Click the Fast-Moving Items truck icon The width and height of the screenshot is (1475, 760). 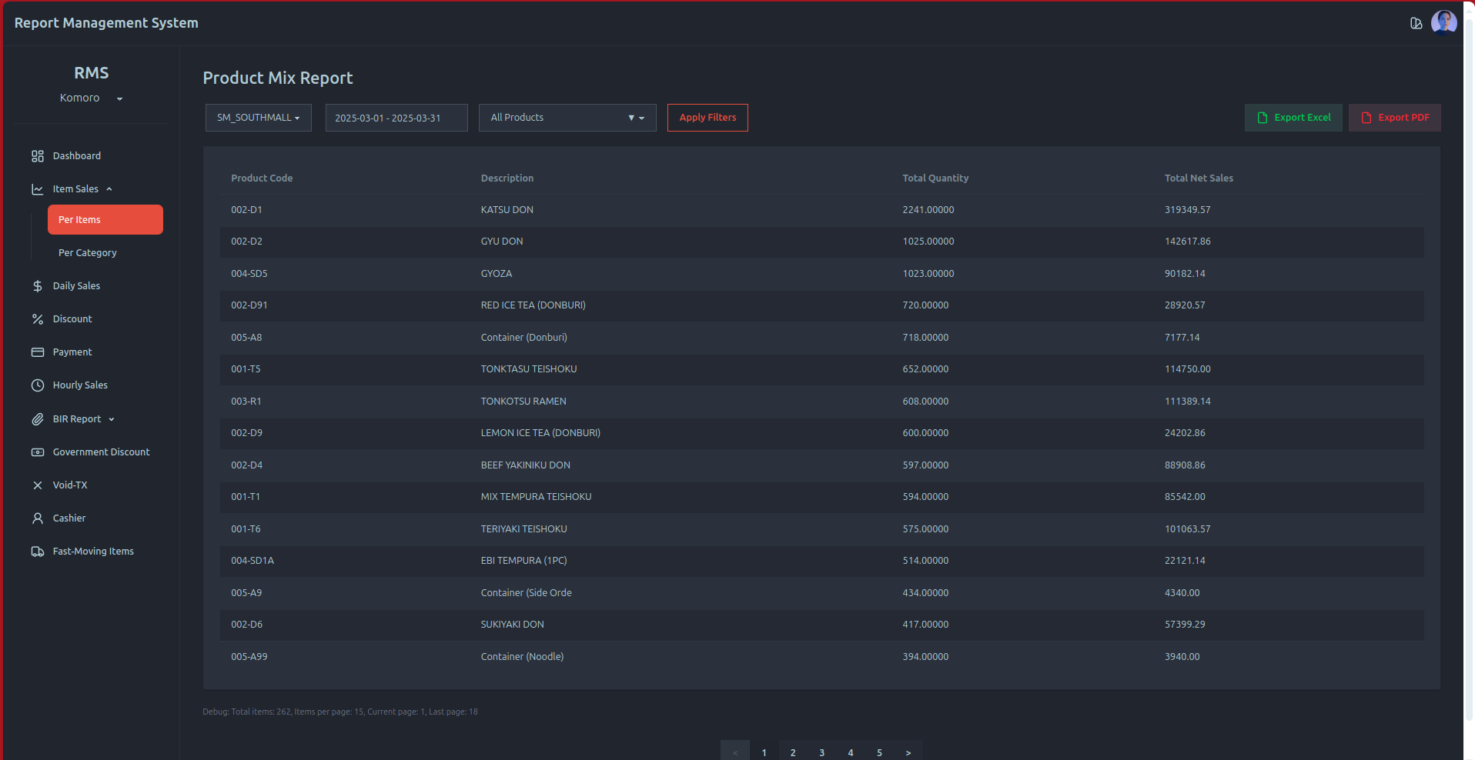[37, 552]
